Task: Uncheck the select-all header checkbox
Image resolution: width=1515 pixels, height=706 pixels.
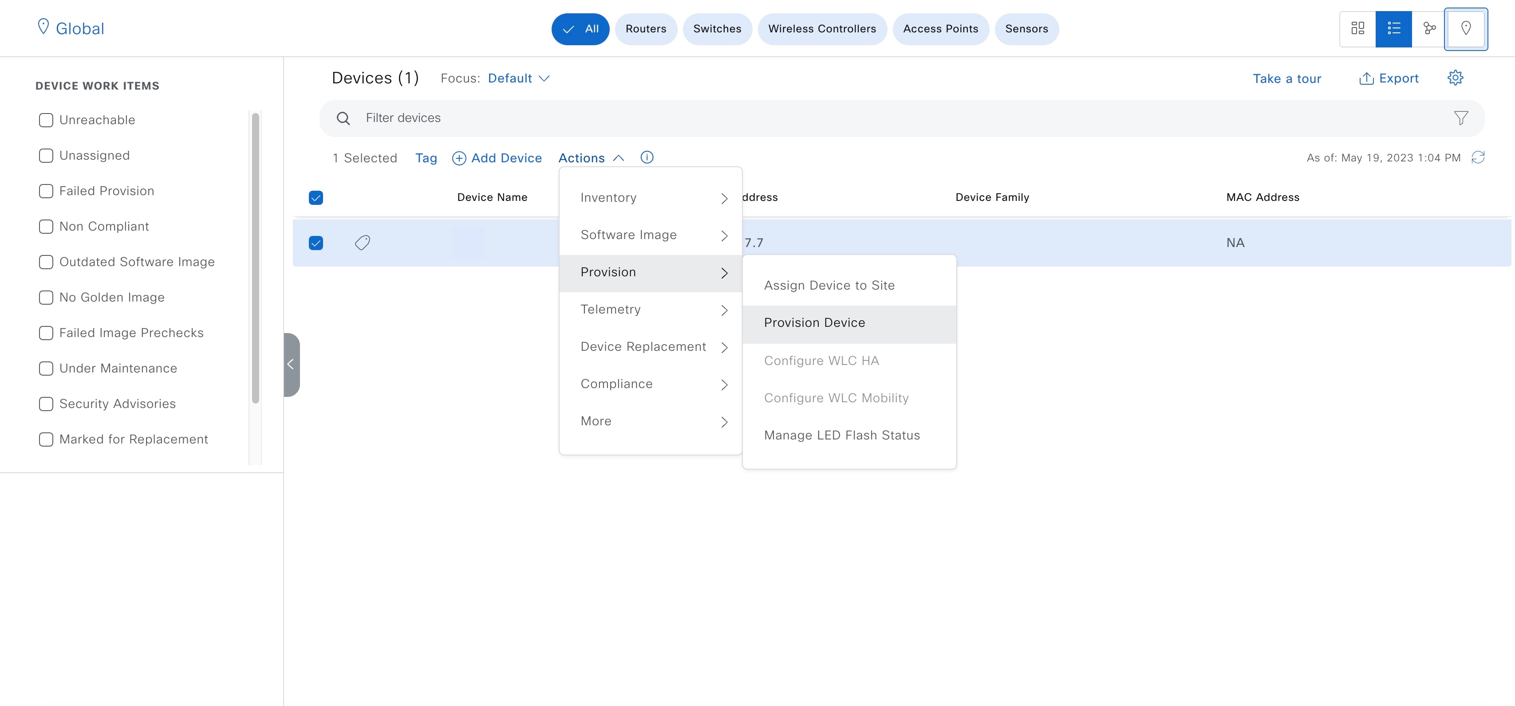Action: (x=316, y=197)
